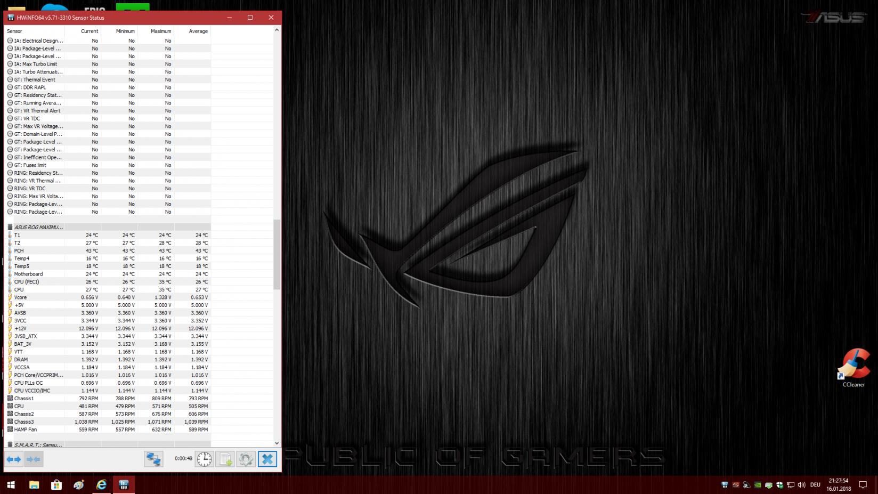This screenshot has width=878, height=494.
Task: Click the HWiNFO tray icon
Action: tap(725, 485)
